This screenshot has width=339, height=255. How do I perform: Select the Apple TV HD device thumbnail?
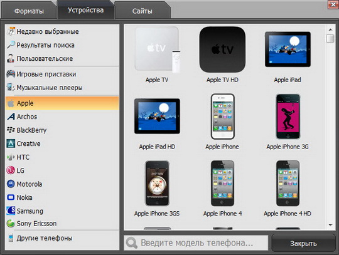pos(222,49)
